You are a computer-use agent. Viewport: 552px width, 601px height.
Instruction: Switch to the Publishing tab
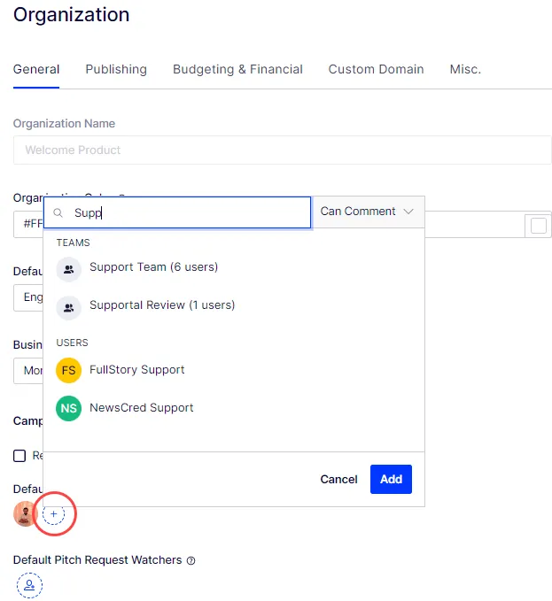[x=116, y=69]
